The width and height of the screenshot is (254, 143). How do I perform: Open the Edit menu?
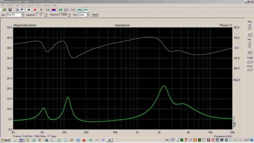[x=17, y=5]
